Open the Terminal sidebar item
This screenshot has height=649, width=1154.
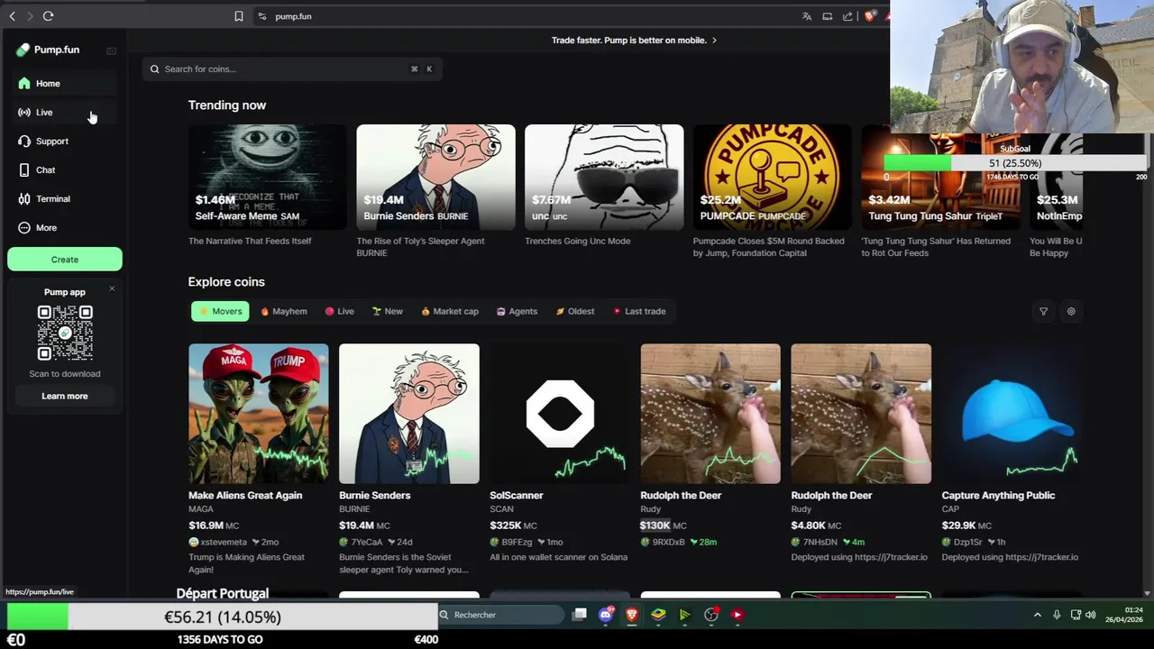click(x=63, y=199)
